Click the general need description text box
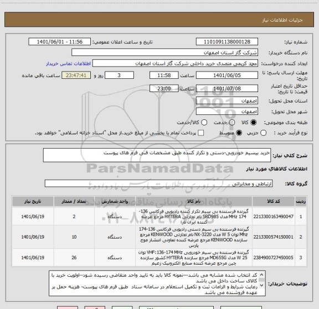 (x=157, y=155)
